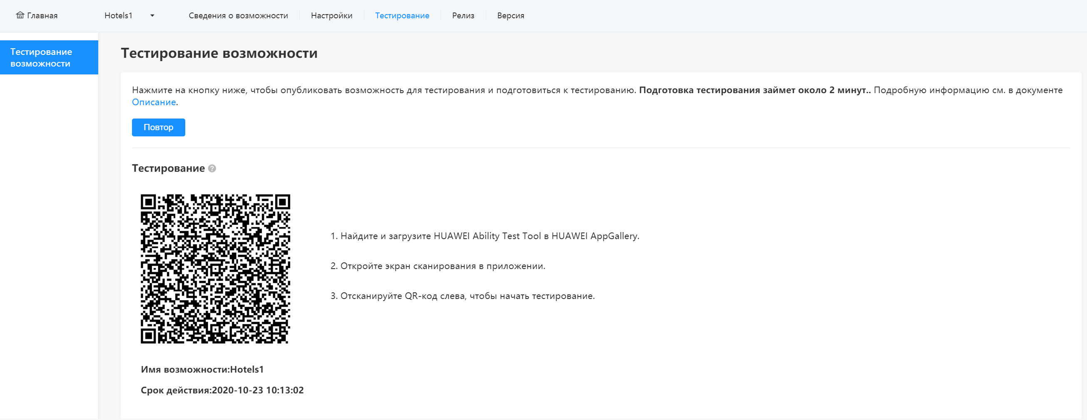Follow the Описание document link
1087x420 pixels.
pos(154,102)
